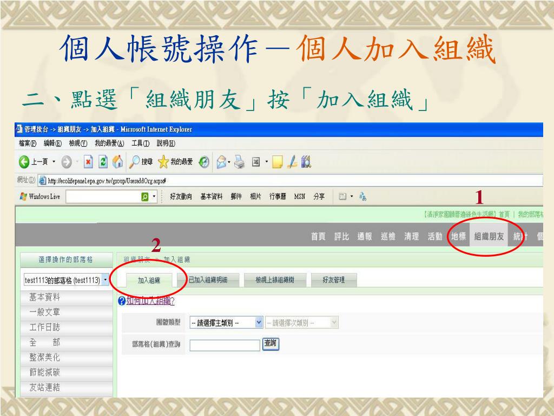Click the 首頁 link in top green header
This screenshot has height=416, width=554.
504,214
